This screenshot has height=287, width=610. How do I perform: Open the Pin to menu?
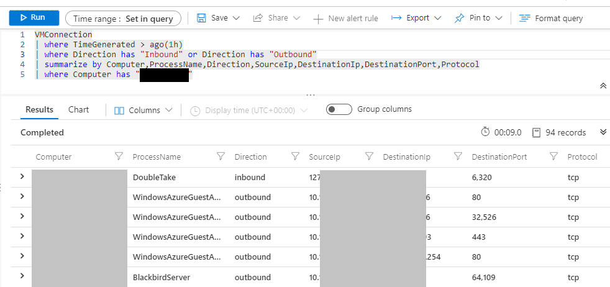coord(478,18)
